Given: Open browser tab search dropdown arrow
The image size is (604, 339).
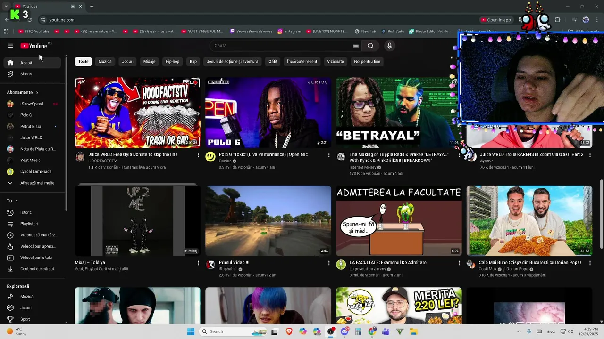Looking at the screenshot, I should click(6, 6).
